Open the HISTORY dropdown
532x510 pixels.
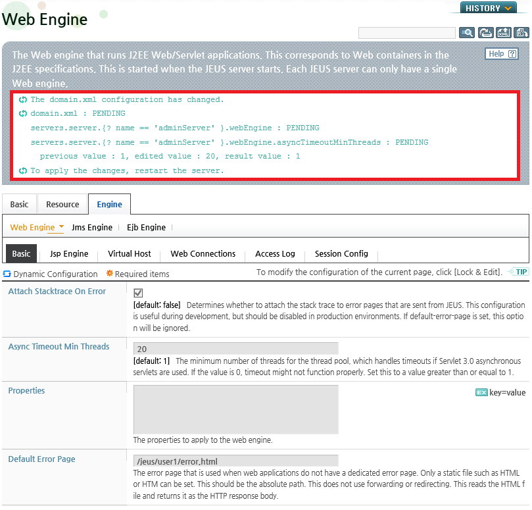coord(488,8)
